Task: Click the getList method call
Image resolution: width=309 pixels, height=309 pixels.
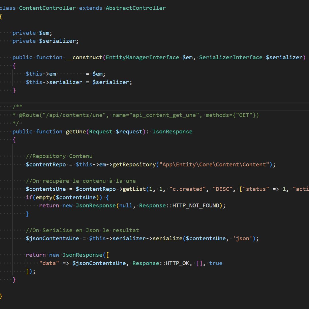Action: tap(134, 189)
